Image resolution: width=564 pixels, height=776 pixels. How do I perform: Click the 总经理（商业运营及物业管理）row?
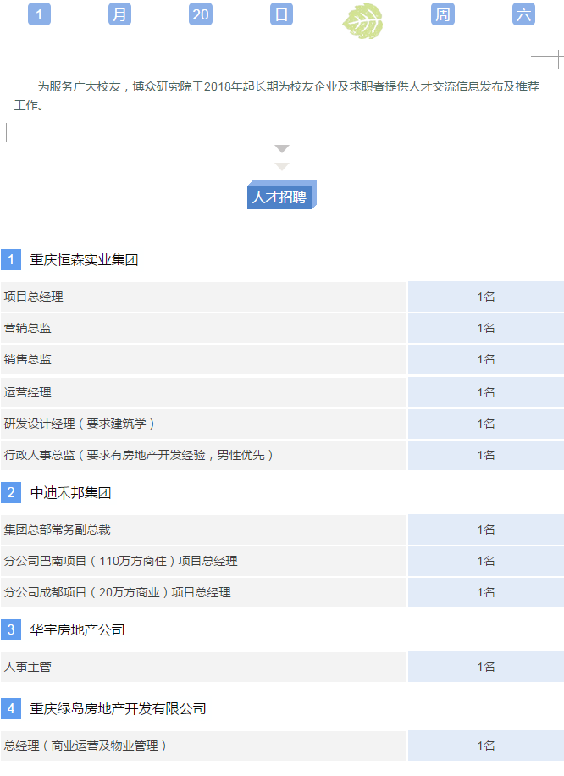pyautogui.click(x=203, y=746)
